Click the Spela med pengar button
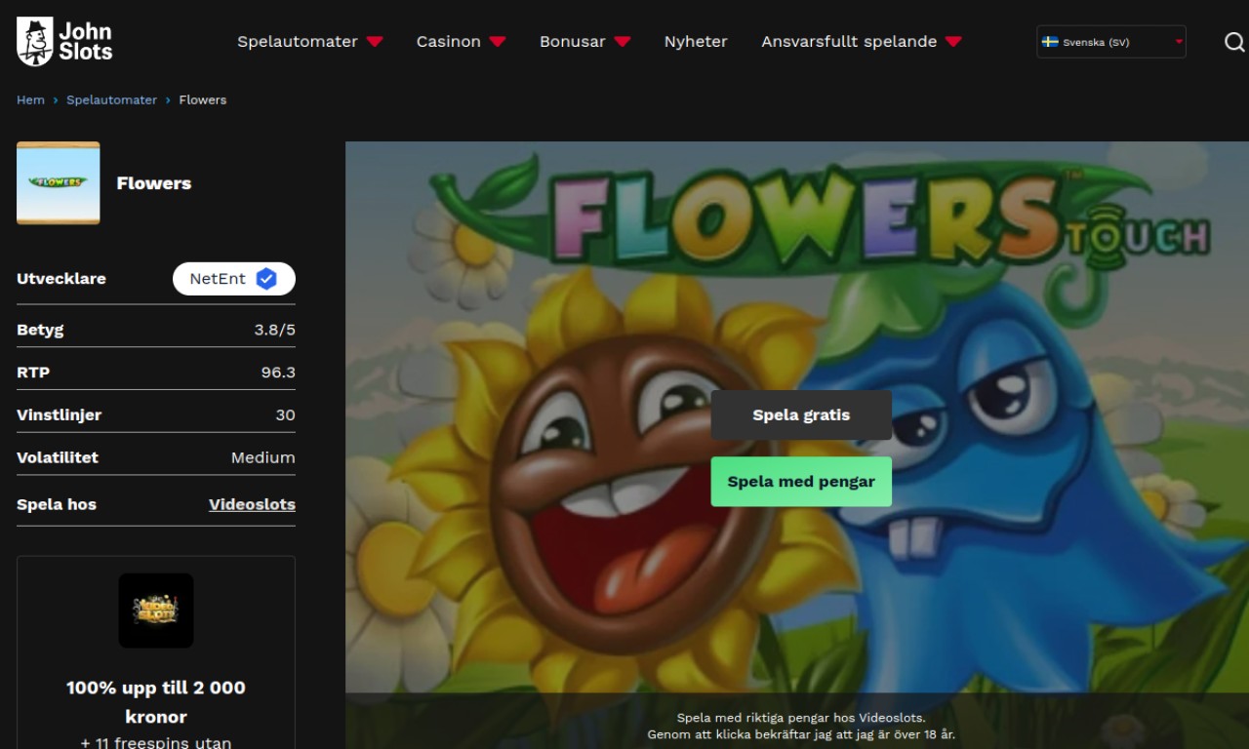The image size is (1249, 749). [x=801, y=482]
